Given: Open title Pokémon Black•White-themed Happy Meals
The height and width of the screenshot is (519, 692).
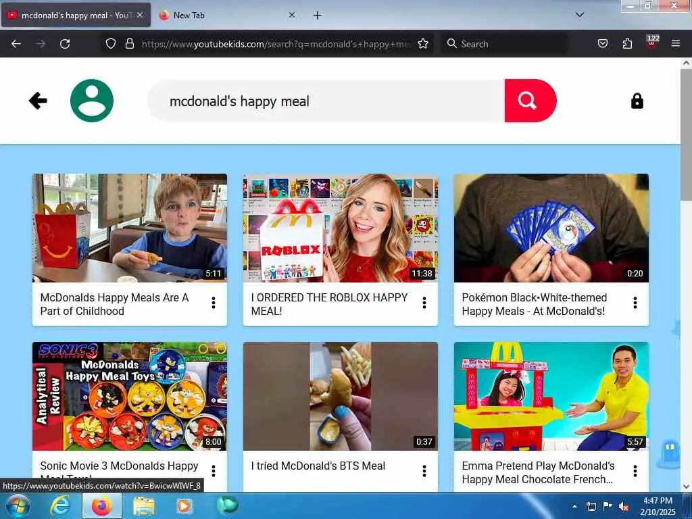Looking at the screenshot, I should (x=535, y=304).
